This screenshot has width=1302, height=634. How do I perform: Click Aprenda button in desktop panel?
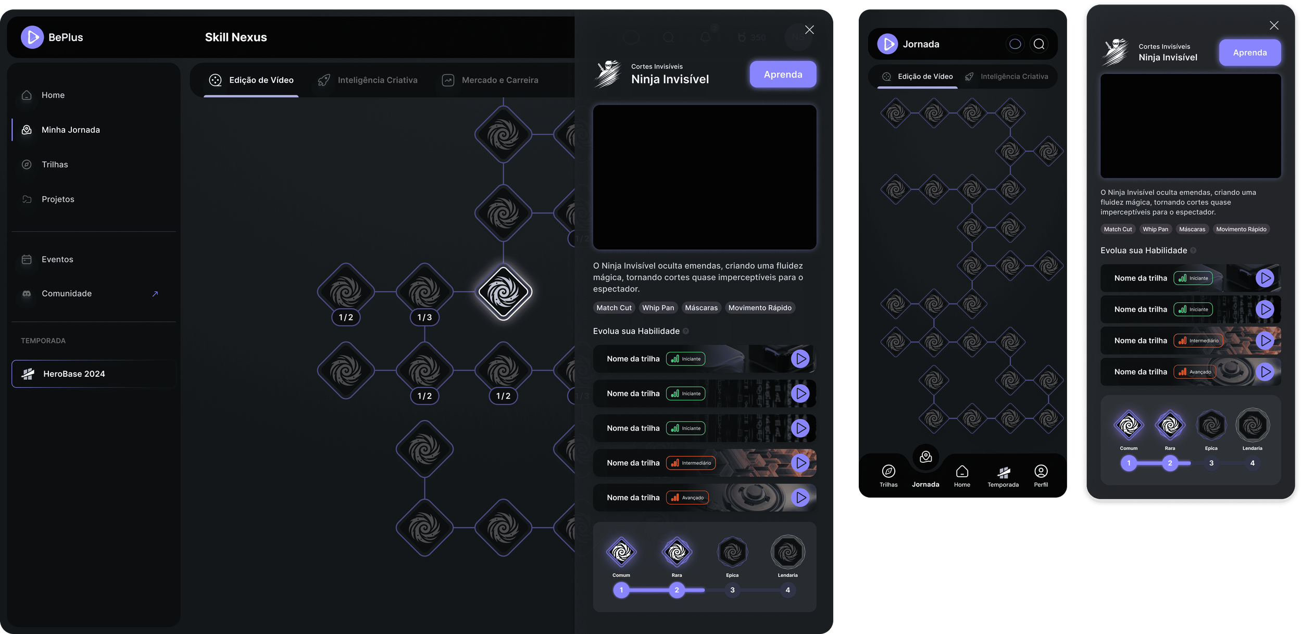(x=783, y=74)
